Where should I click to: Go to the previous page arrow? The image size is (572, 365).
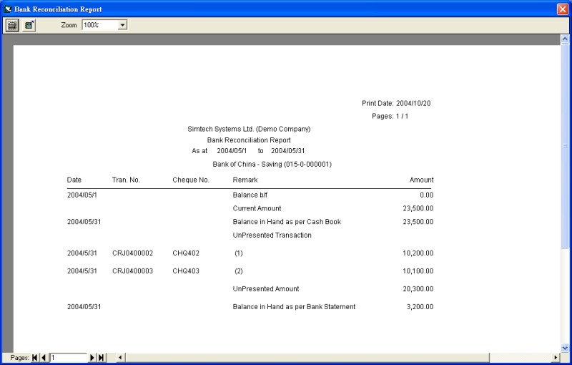tap(44, 358)
